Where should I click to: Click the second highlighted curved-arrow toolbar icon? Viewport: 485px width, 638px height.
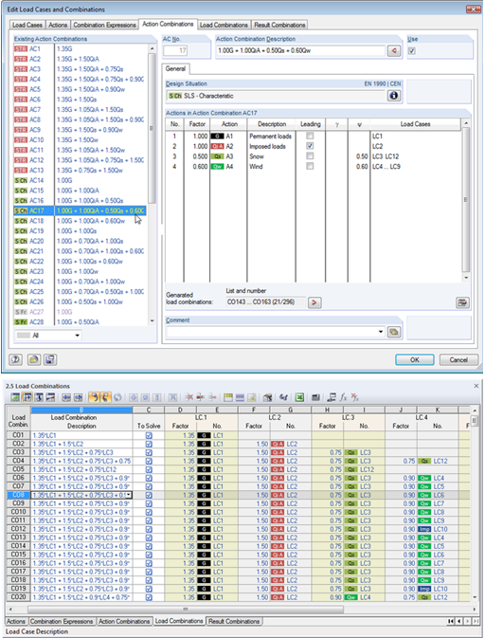click(x=105, y=397)
